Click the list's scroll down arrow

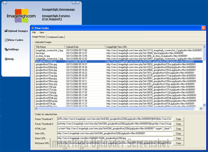[x=204, y=105]
